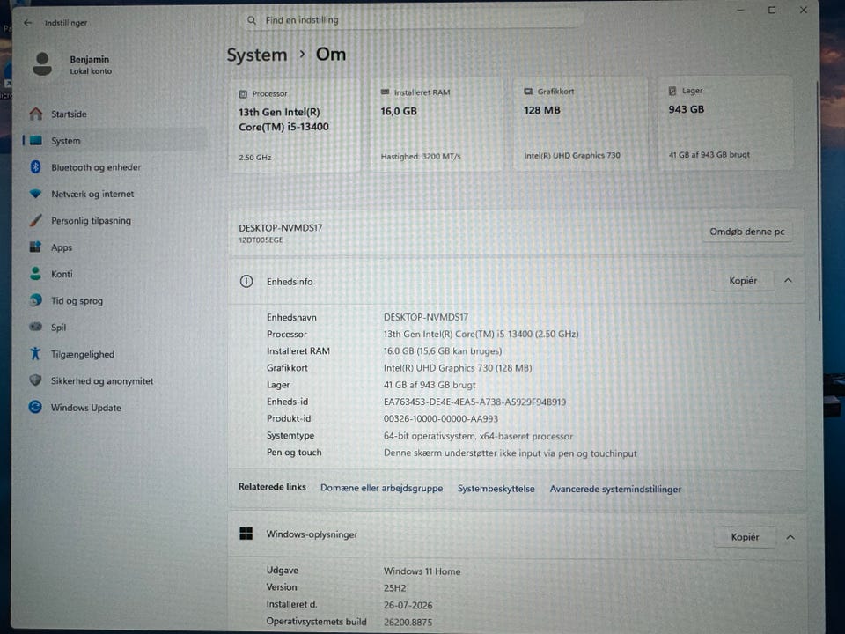Click the Benjamin Lokal konto profile
The width and height of the screenshot is (845, 634).
click(73, 64)
